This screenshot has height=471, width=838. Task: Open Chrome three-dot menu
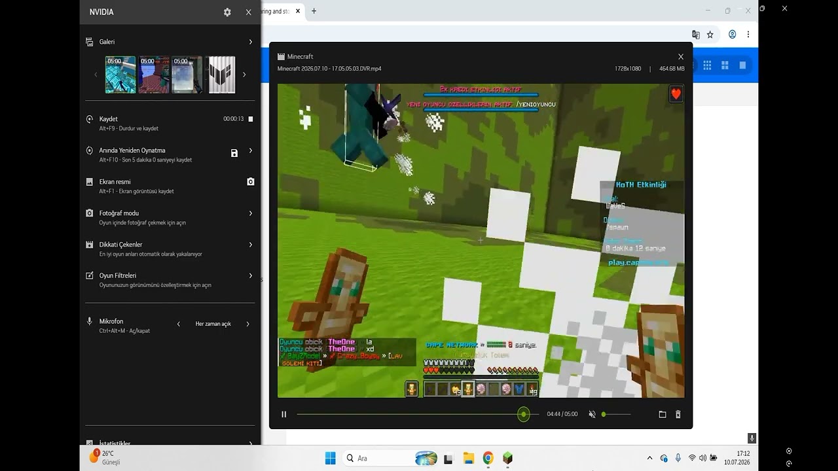click(x=748, y=35)
